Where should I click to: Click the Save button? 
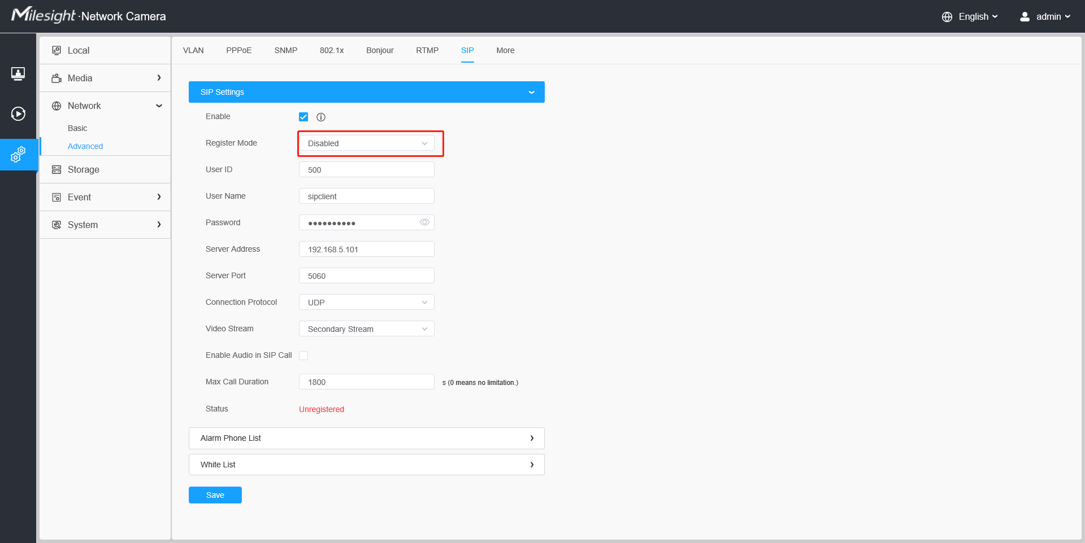pos(215,495)
